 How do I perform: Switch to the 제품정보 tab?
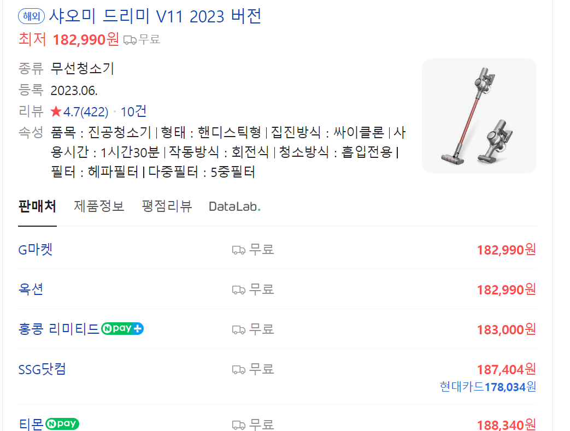pyautogui.click(x=99, y=206)
